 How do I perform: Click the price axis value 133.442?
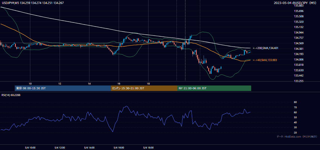pyautogui.click(x=299, y=75)
